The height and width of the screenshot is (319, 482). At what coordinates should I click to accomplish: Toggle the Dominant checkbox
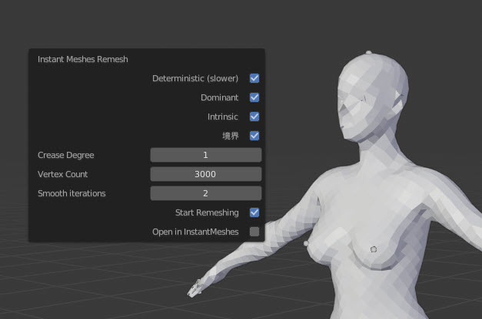tap(254, 97)
